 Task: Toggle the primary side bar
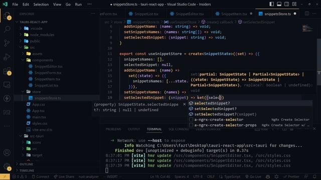pos(271,4)
